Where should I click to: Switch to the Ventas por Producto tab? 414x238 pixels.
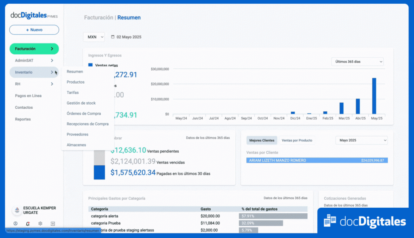pos(297,140)
